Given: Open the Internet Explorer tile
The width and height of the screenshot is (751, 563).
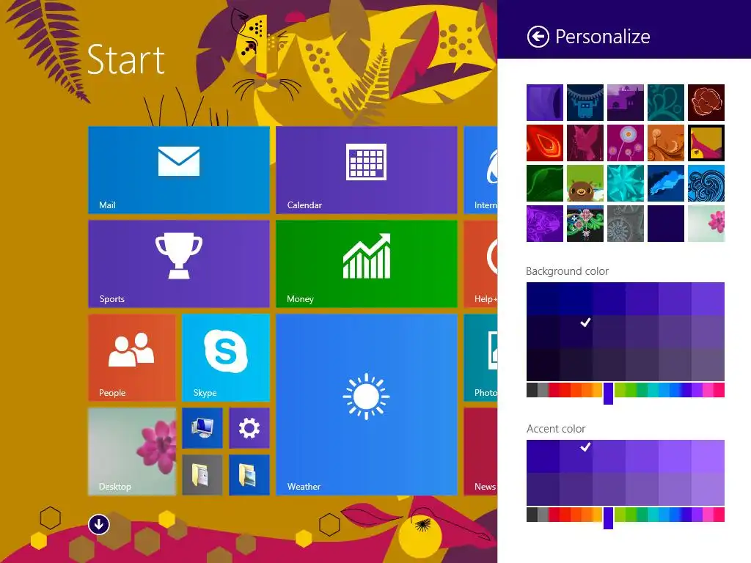Looking at the screenshot, I should (481, 170).
